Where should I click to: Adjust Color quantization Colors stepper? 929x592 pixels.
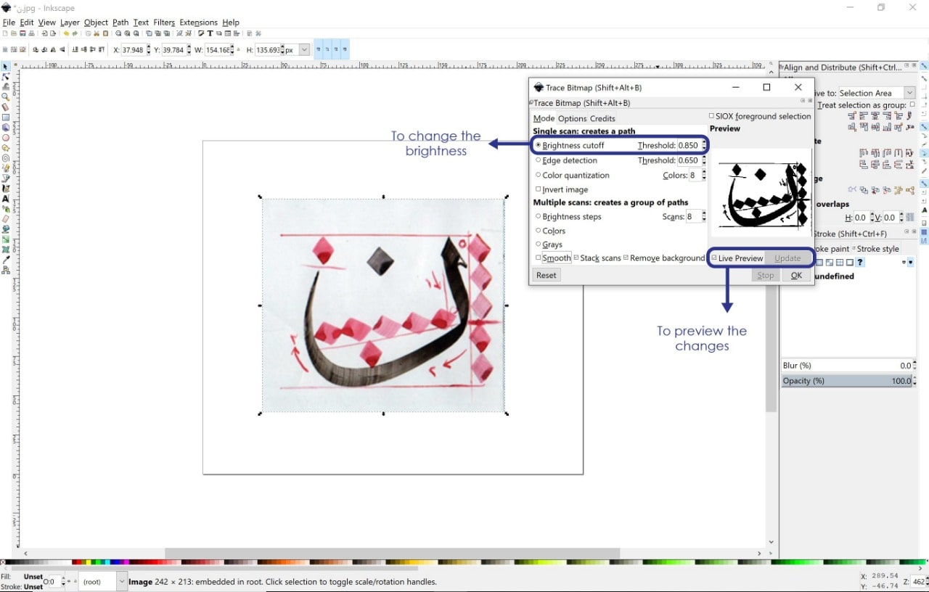pos(704,175)
